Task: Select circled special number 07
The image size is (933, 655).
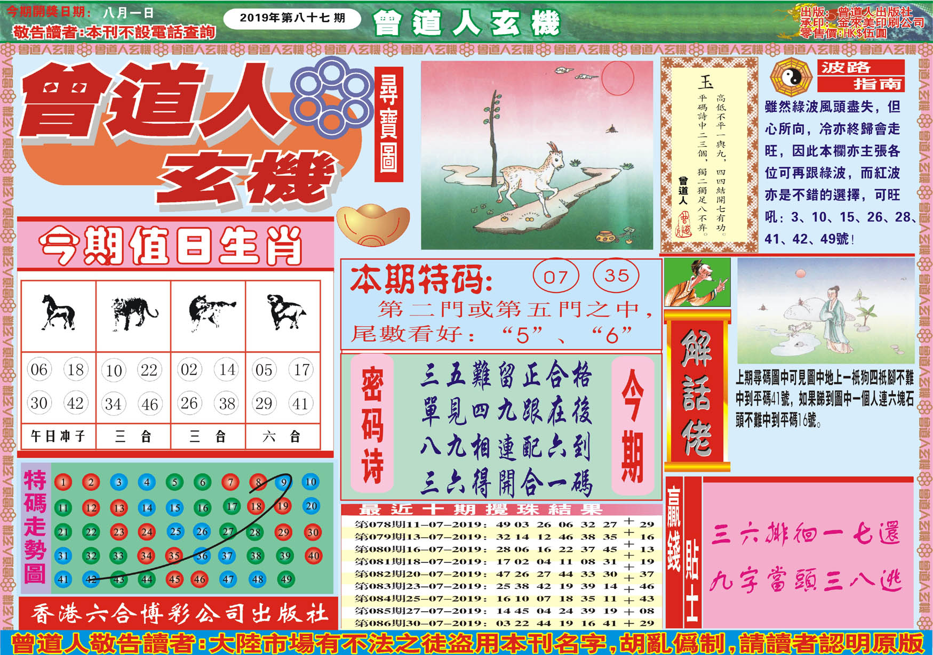Action: [555, 277]
